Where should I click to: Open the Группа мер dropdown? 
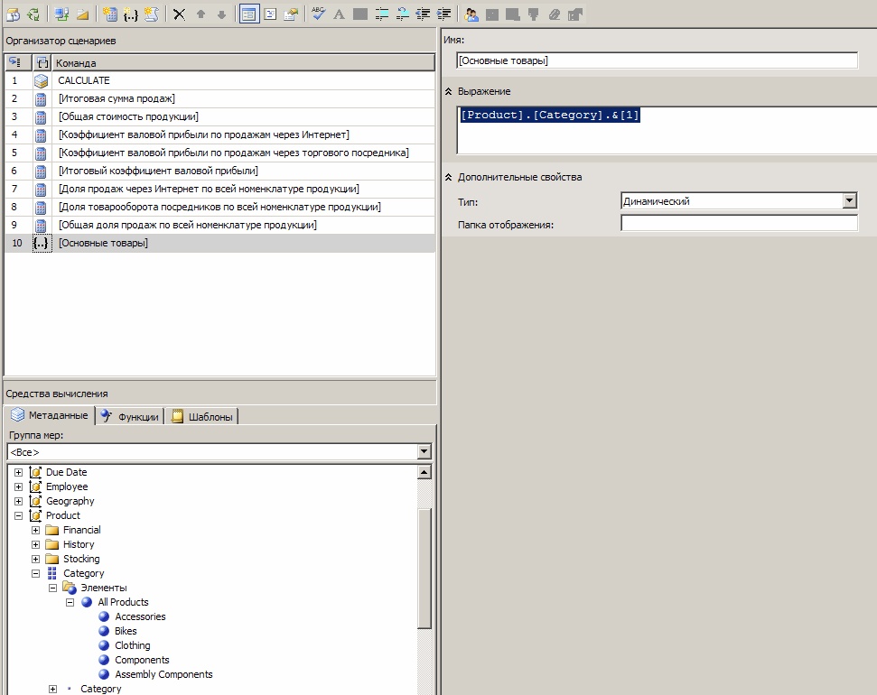coord(425,451)
